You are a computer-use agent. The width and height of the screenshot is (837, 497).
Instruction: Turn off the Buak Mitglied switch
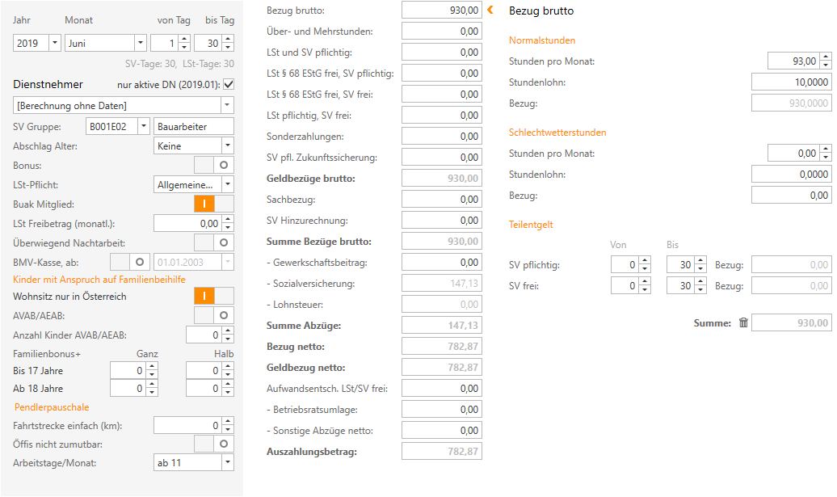click(x=214, y=204)
